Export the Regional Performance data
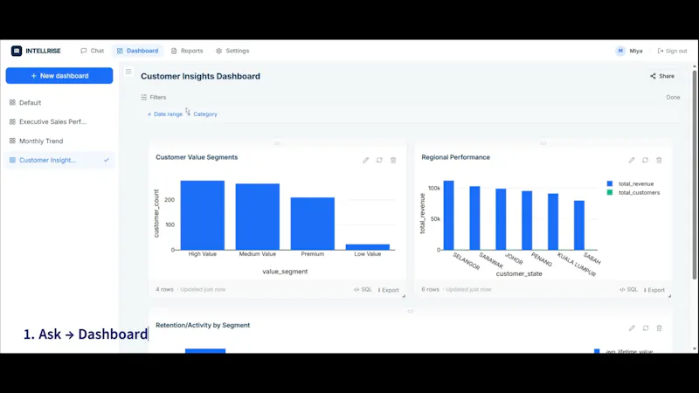Image resolution: width=699 pixels, height=393 pixels. 654,290
